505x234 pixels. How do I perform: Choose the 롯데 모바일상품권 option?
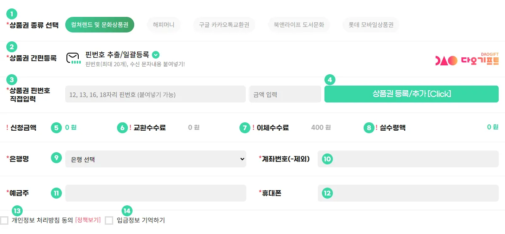tap(371, 25)
